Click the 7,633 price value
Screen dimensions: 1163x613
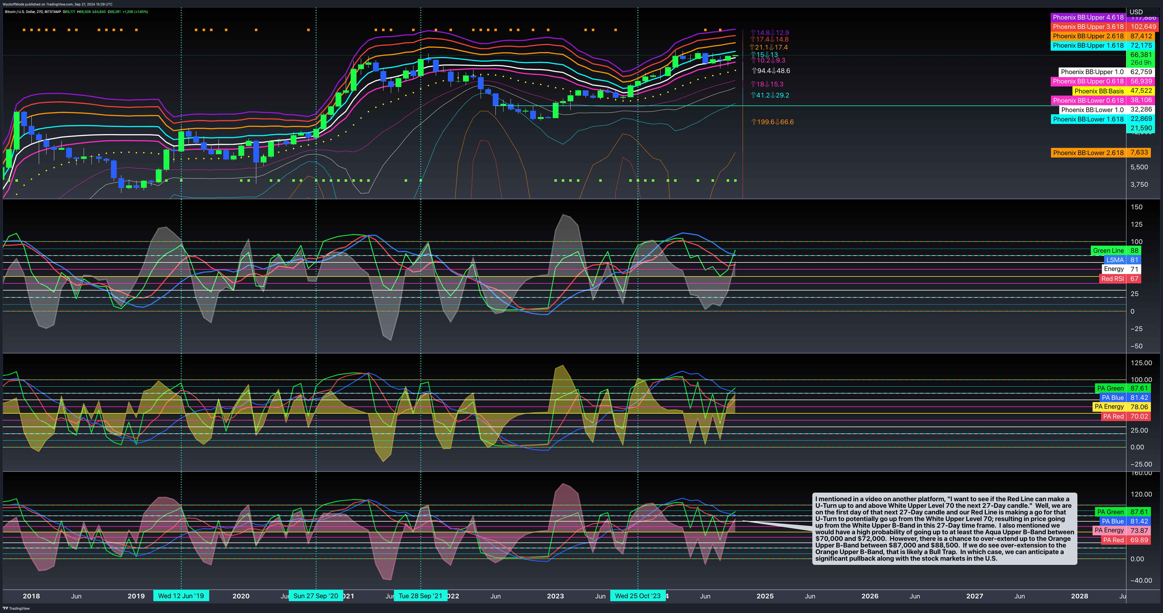point(1139,153)
